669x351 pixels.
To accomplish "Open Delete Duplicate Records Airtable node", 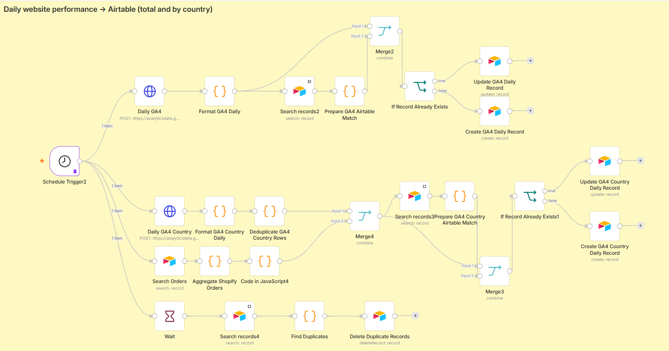I will pos(380,317).
